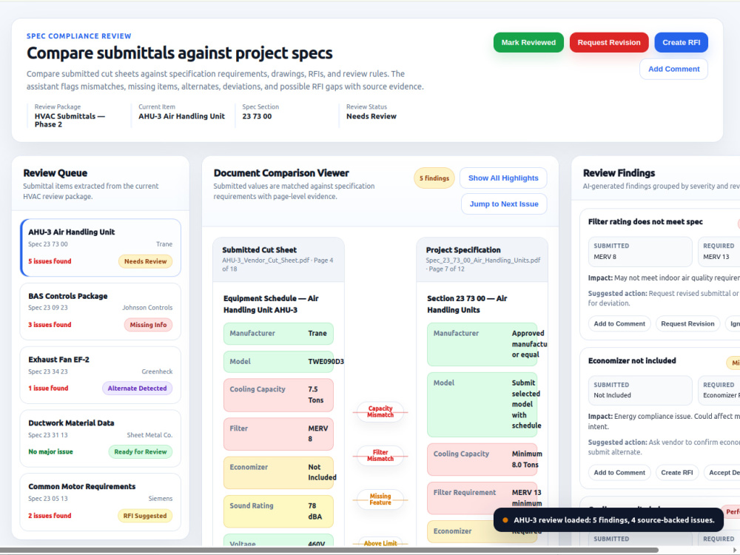Select the spec Cooling Capacity Minimum 8.0 Tons row
This screenshot has width=740, height=555.
(x=482, y=460)
